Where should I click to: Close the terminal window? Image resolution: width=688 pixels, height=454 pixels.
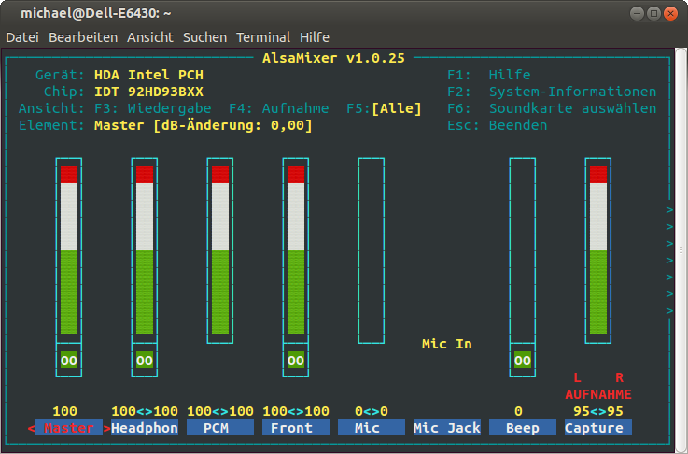[670, 14]
